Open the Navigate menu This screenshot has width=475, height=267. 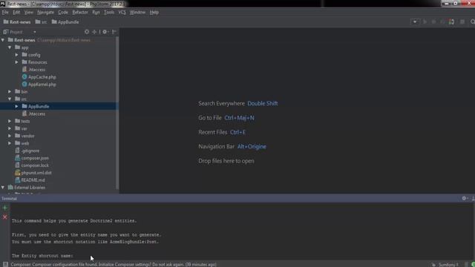pos(45,13)
